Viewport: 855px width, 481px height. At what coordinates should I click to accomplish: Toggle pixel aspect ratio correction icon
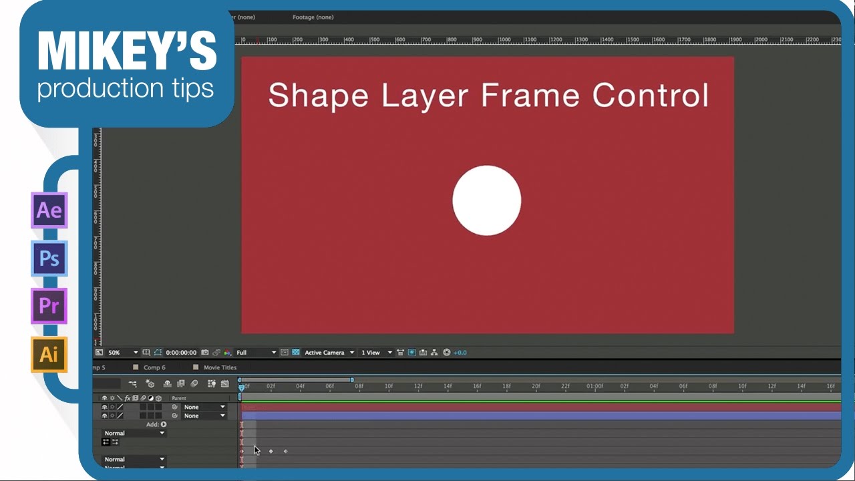[x=399, y=352]
